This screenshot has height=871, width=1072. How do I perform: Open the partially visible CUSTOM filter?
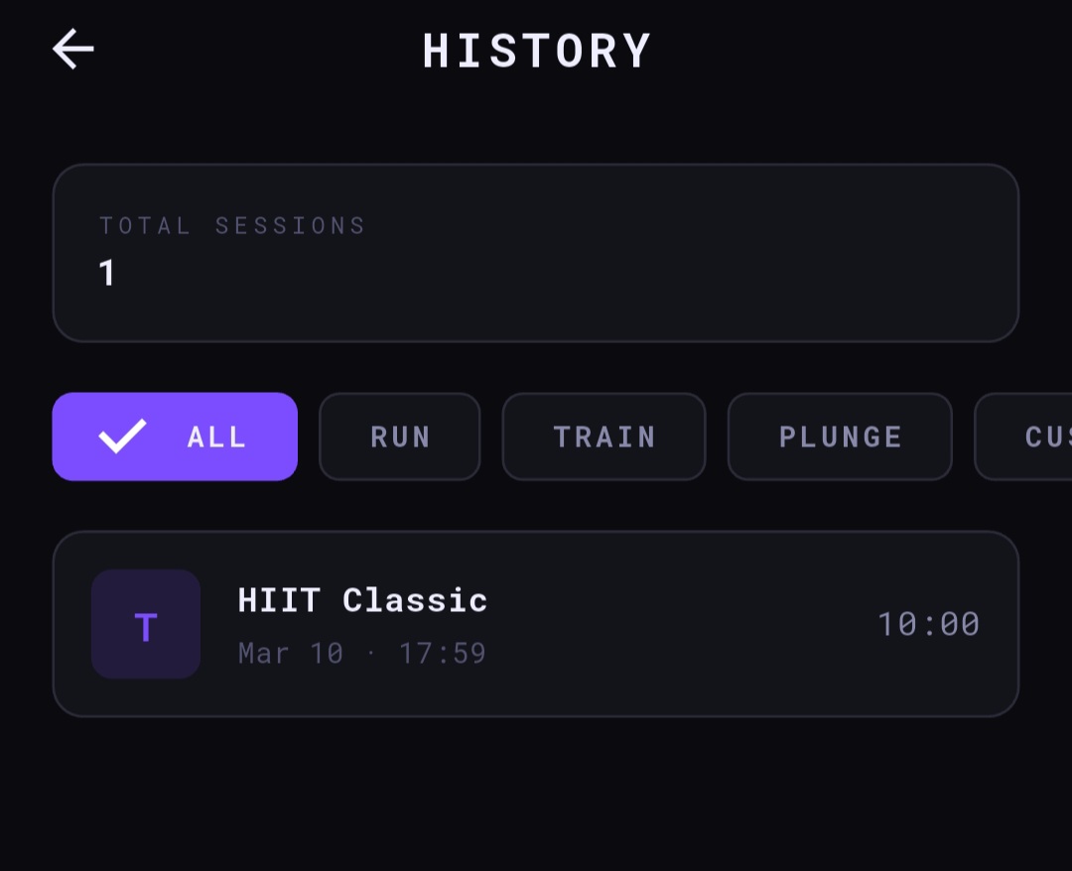(1032, 436)
